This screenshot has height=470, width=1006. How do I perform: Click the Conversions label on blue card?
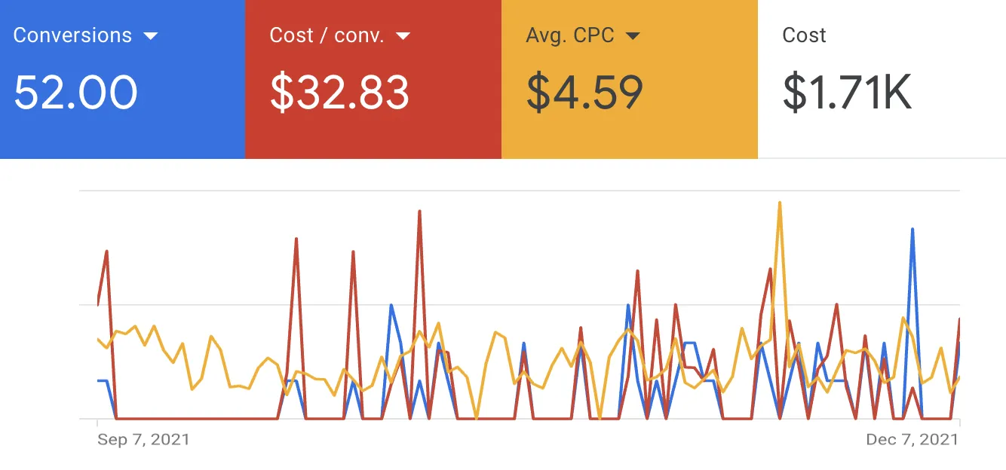[72, 35]
